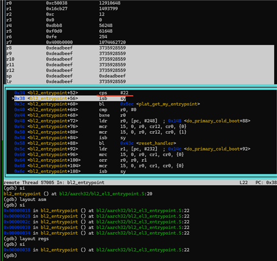
Task: Click bl2_el3_entrypoint.S:20 file reference
Action: tap(106, 194)
